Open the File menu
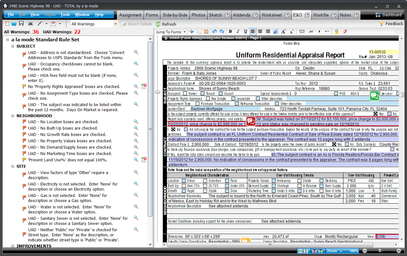Image resolution: width=407 pixels, height=256 pixels. click(11, 15)
